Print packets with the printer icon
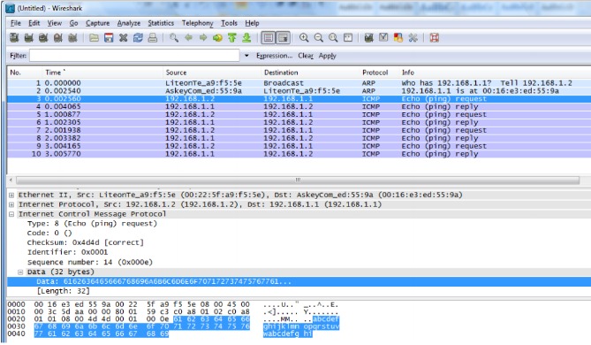This screenshot has height=345, width=591. tap(152, 38)
